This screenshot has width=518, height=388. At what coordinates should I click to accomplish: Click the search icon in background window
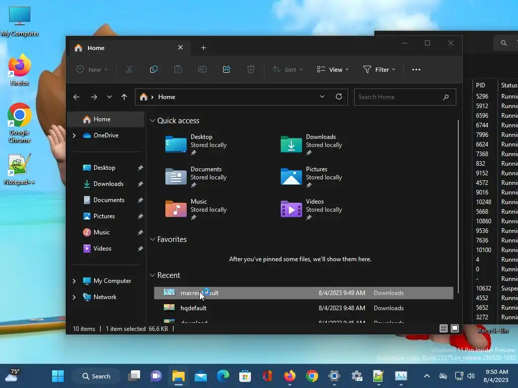point(503,43)
